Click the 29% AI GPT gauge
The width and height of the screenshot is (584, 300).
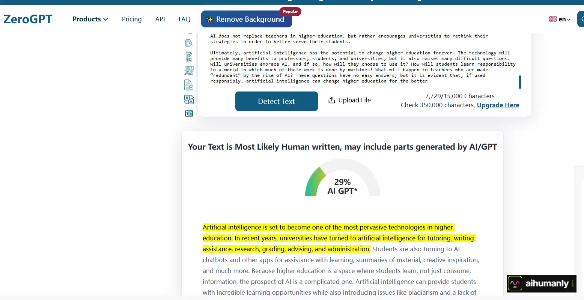coord(342,178)
